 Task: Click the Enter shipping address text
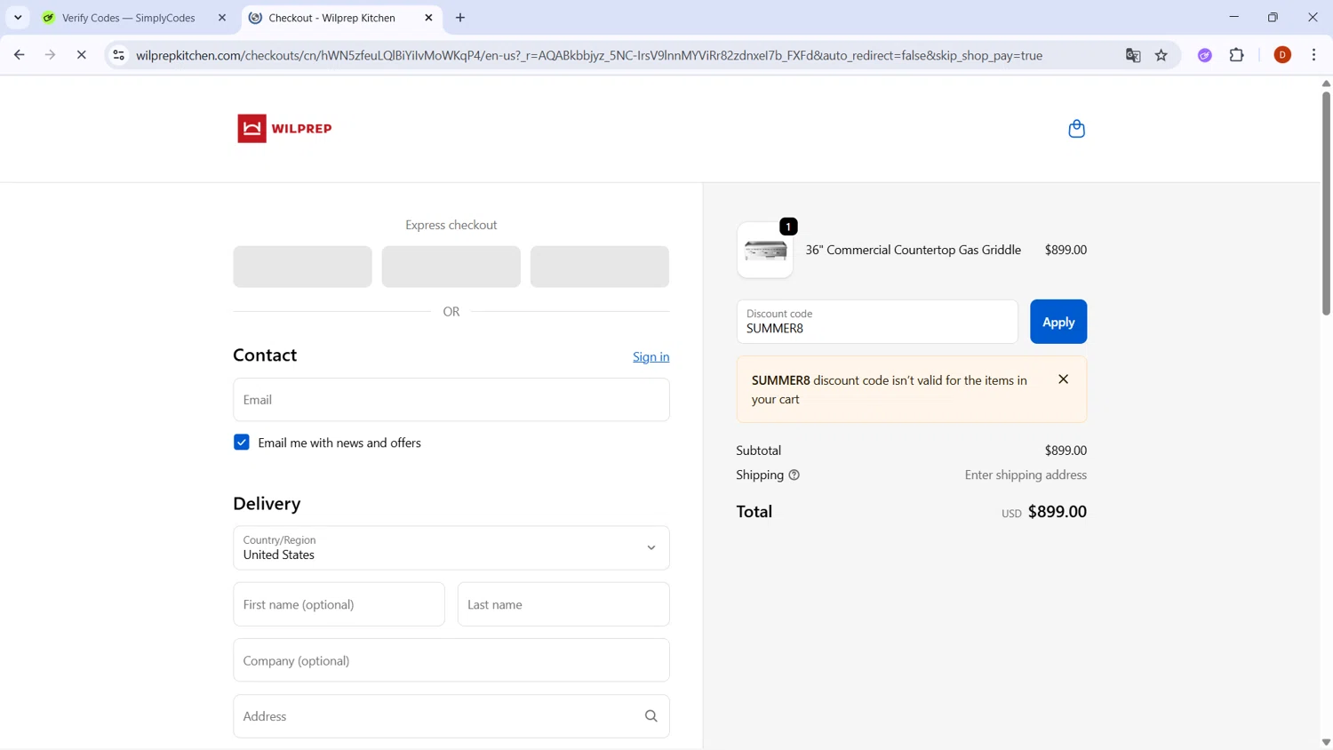click(1026, 475)
